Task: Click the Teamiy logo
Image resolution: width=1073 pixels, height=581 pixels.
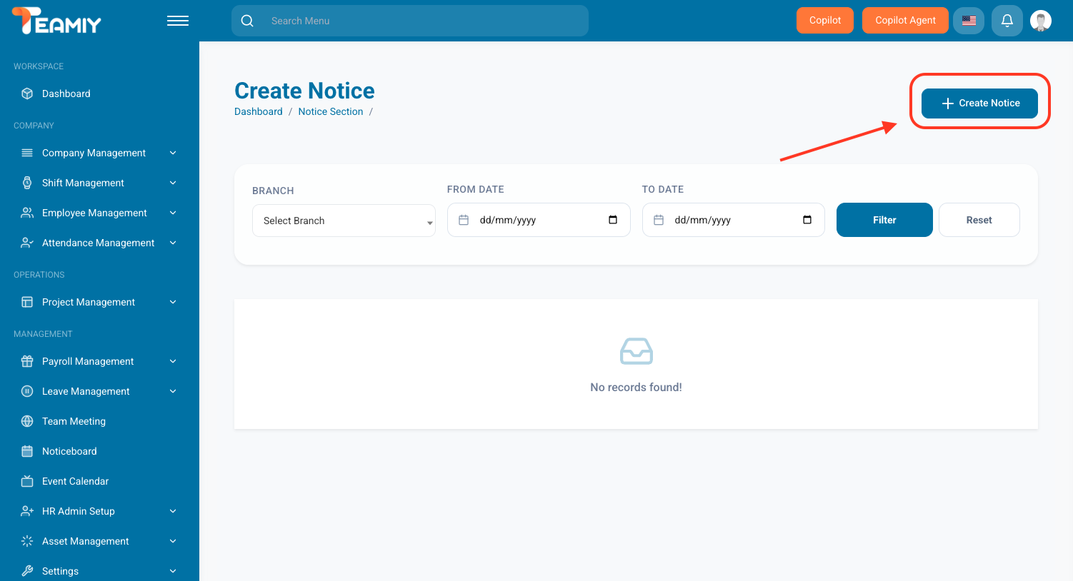Action: pos(57,21)
